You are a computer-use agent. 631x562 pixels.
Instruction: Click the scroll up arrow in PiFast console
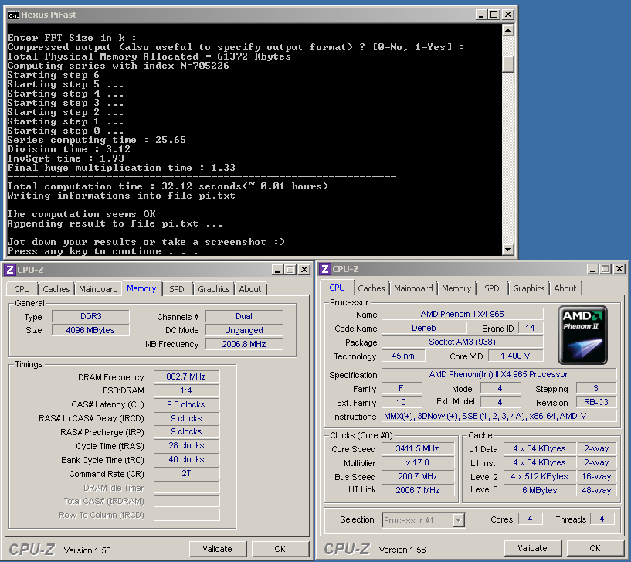(x=508, y=30)
